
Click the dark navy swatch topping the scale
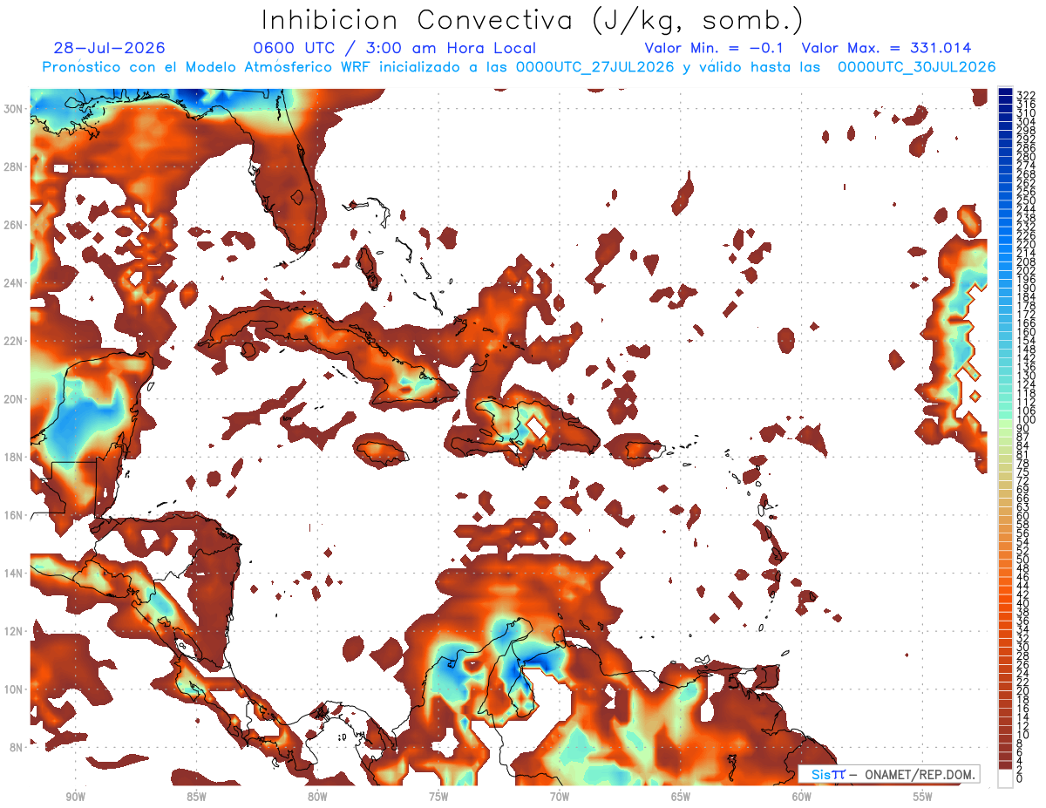pos(1005,92)
